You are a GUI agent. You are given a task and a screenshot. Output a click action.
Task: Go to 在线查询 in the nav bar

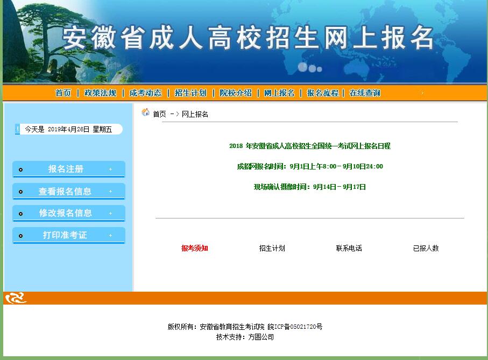click(365, 93)
